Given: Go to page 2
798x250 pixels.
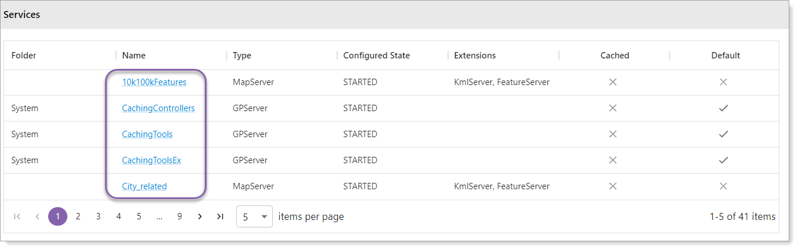Looking at the screenshot, I should (x=78, y=216).
